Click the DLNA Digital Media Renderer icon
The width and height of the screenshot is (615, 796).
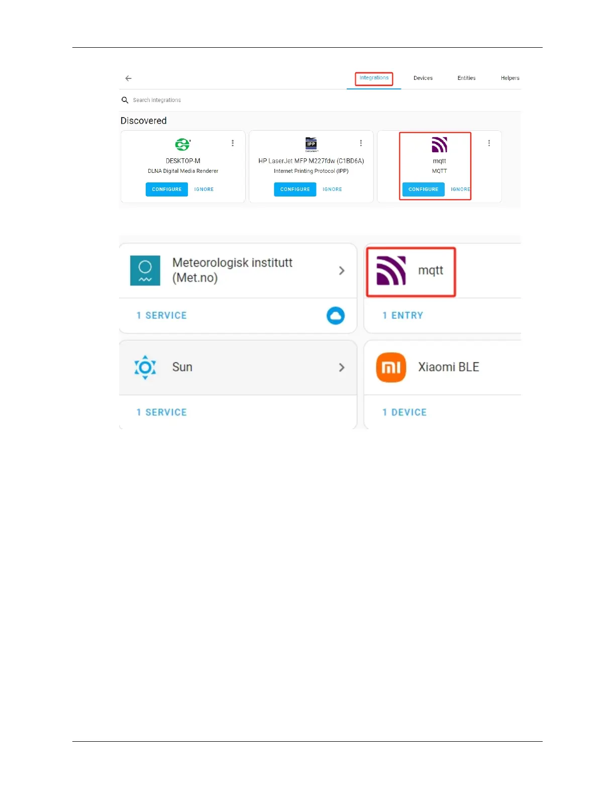click(183, 145)
